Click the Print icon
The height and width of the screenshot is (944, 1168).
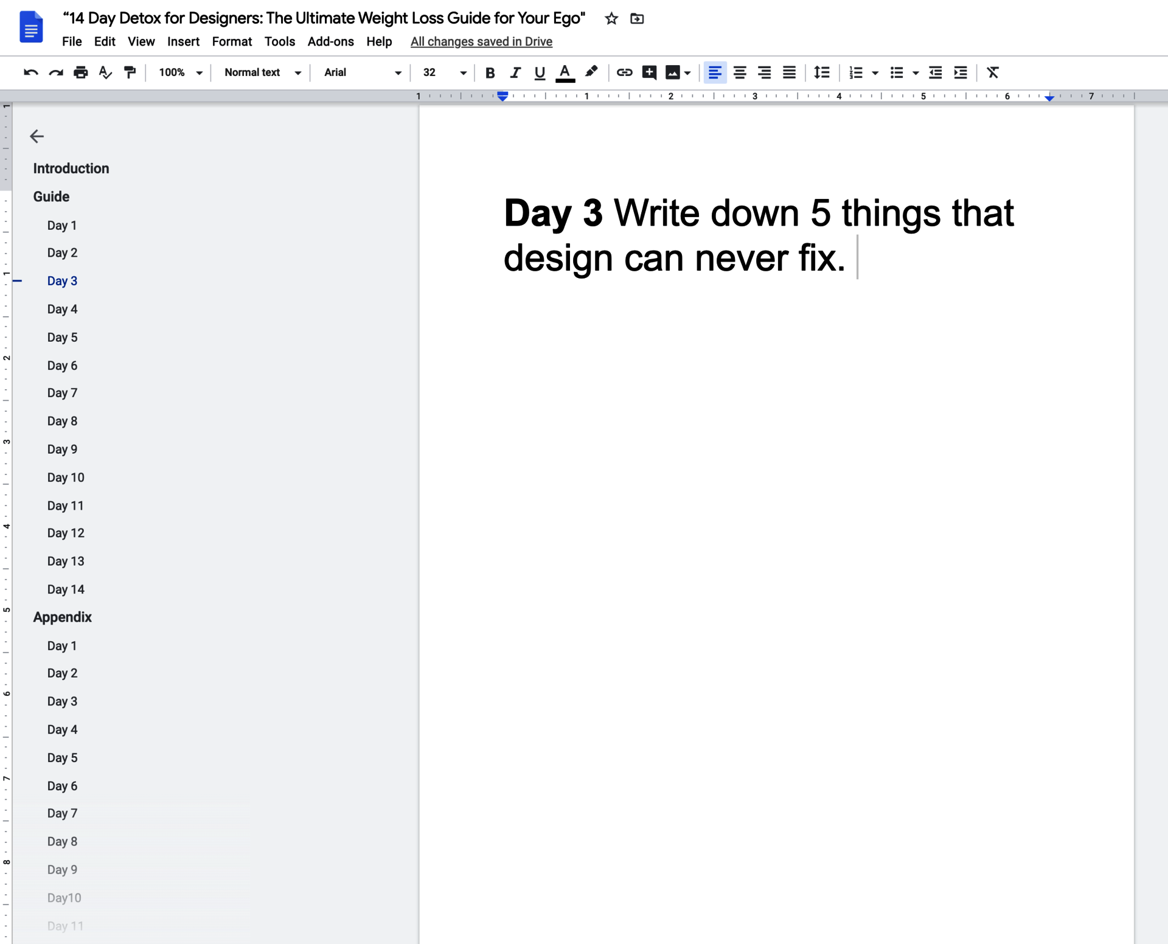click(x=80, y=72)
